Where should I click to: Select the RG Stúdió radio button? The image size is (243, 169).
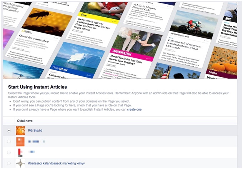(9, 131)
